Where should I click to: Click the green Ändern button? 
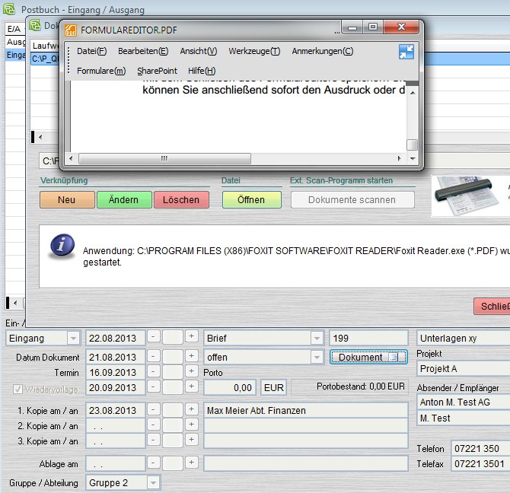click(123, 199)
